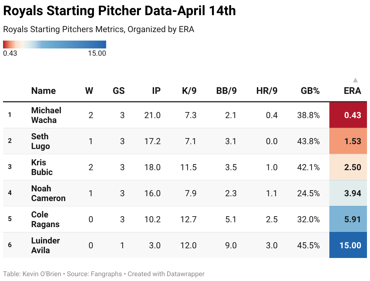Viewport: 370px width, 281px height.
Task: Select Michael Wacha's red 0.43 ERA cell
Action: click(x=348, y=115)
